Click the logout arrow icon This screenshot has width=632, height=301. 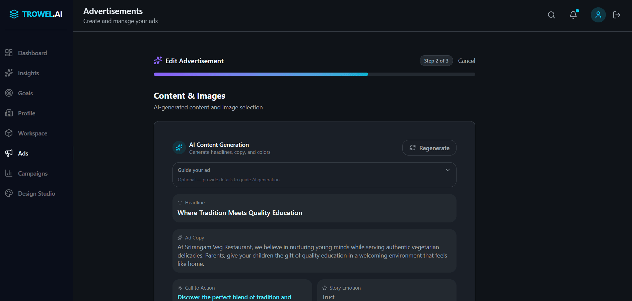617,15
